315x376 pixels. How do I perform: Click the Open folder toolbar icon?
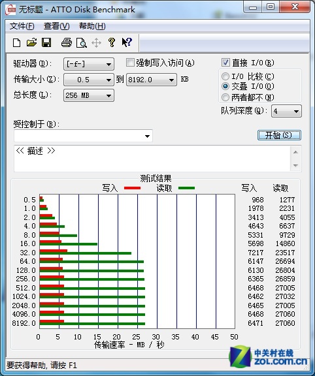coord(31,42)
